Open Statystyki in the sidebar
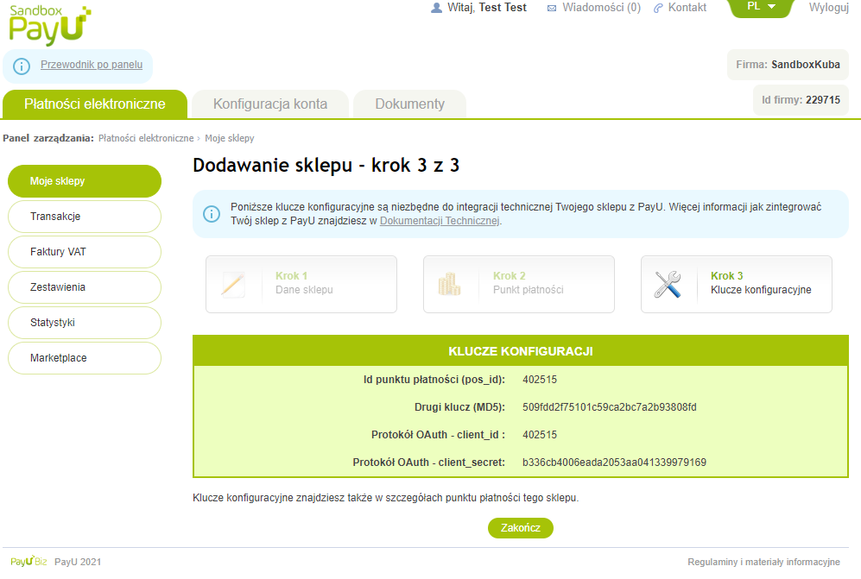This screenshot has width=861, height=579. click(x=85, y=323)
